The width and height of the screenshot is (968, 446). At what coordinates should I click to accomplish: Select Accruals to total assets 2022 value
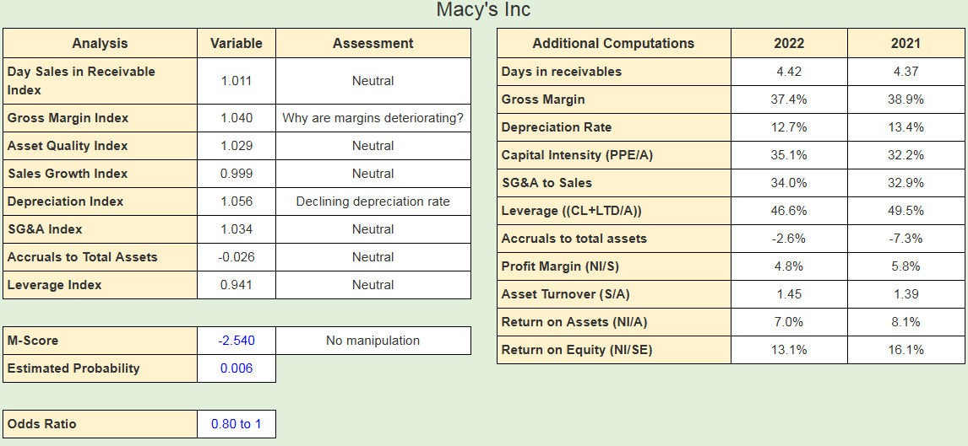click(x=789, y=239)
